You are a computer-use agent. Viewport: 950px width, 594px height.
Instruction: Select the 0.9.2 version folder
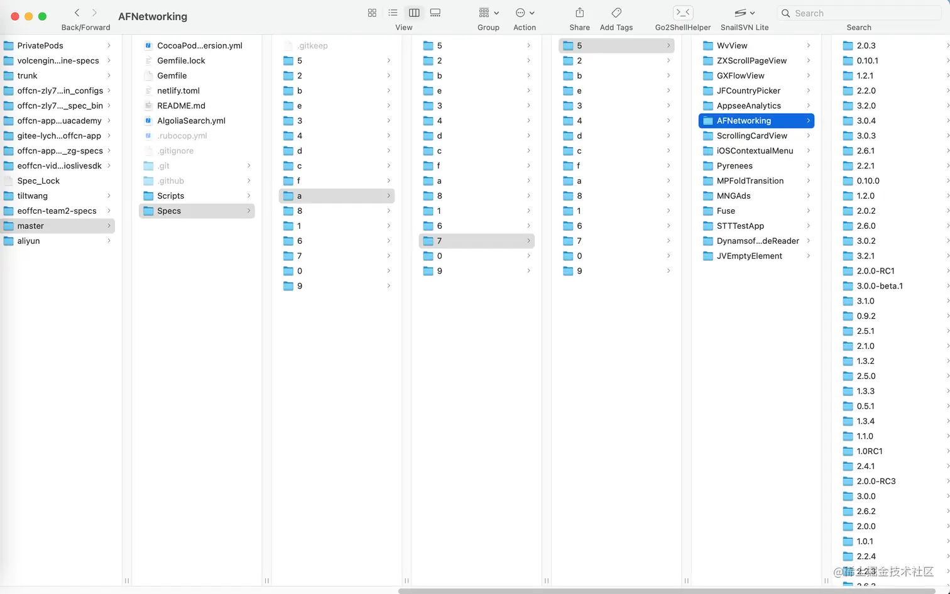tap(894, 316)
